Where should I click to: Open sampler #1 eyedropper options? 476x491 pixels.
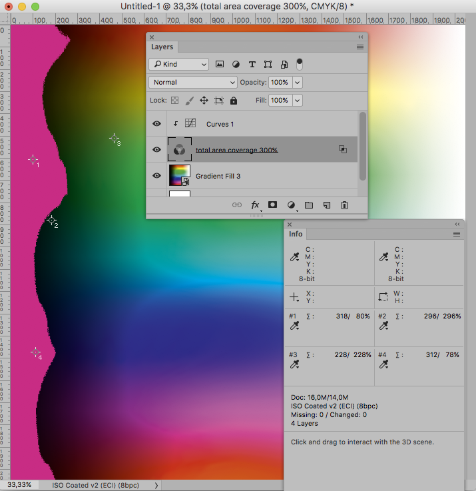294,326
